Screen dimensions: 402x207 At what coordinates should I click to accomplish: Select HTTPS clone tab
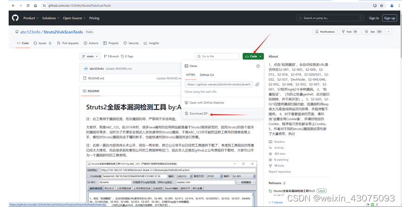(x=191, y=75)
